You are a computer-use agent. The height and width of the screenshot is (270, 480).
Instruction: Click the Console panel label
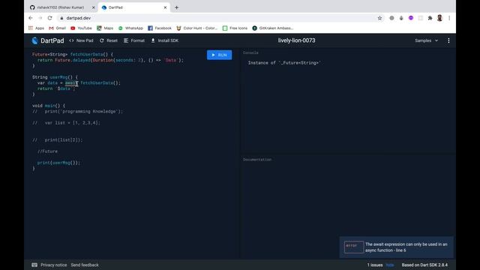click(x=250, y=52)
